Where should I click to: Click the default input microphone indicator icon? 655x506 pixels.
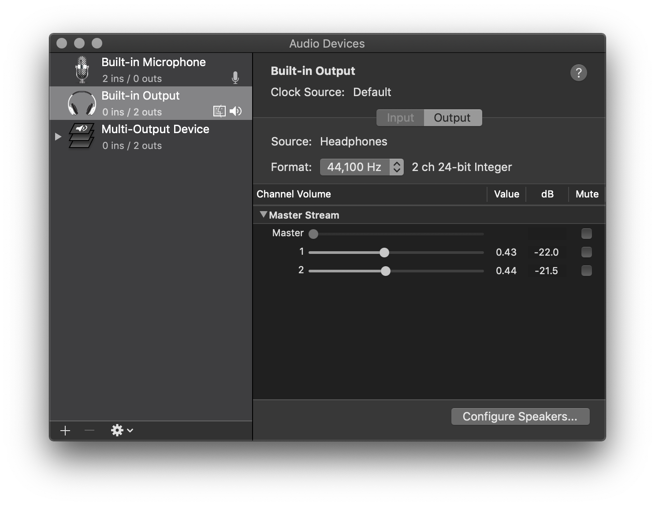235,78
